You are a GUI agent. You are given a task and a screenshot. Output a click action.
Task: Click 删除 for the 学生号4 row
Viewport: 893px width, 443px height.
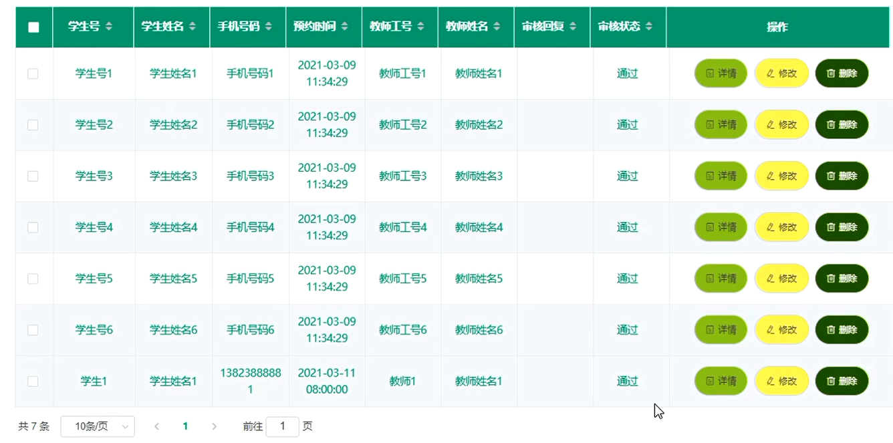[x=842, y=227]
